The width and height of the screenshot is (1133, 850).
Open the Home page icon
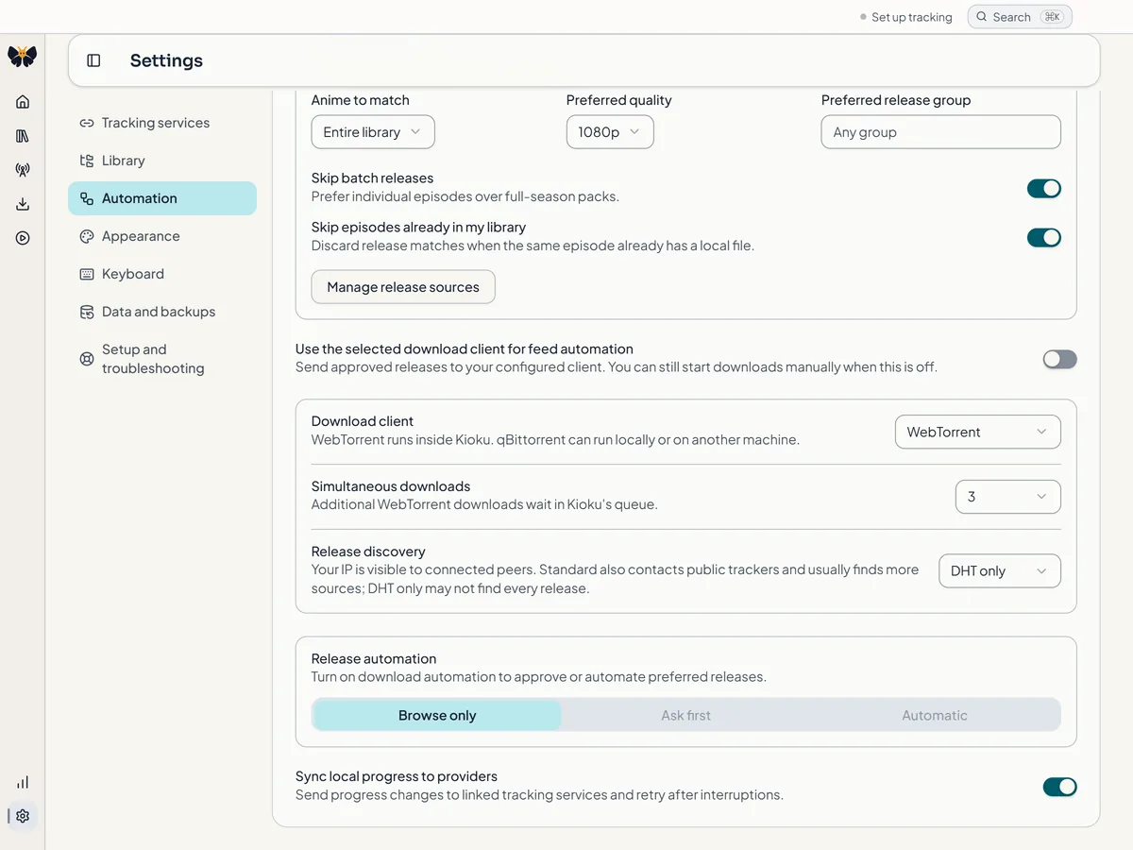click(23, 102)
